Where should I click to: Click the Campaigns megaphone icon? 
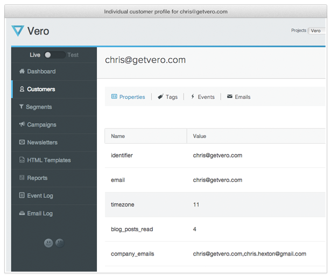[22, 125]
